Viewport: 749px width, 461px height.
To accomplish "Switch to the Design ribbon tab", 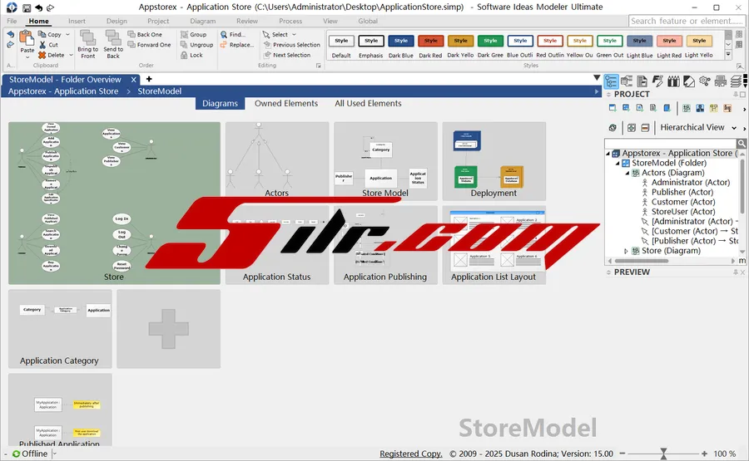I will pos(117,21).
